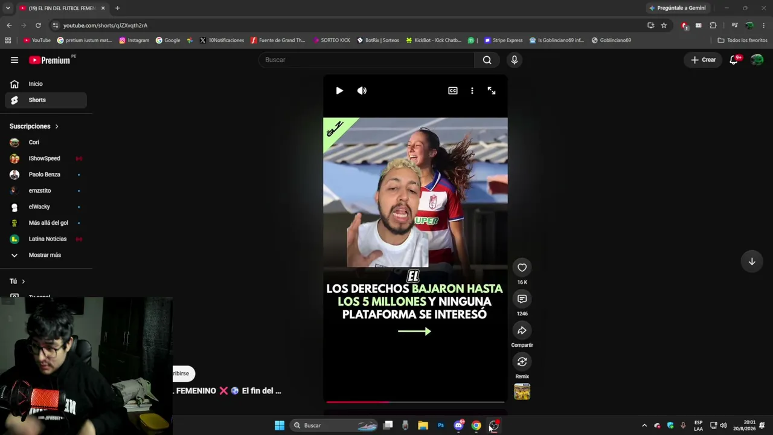Remix this Short

522,362
